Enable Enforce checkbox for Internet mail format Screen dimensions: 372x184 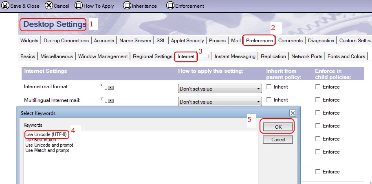(x=318, y=87)
